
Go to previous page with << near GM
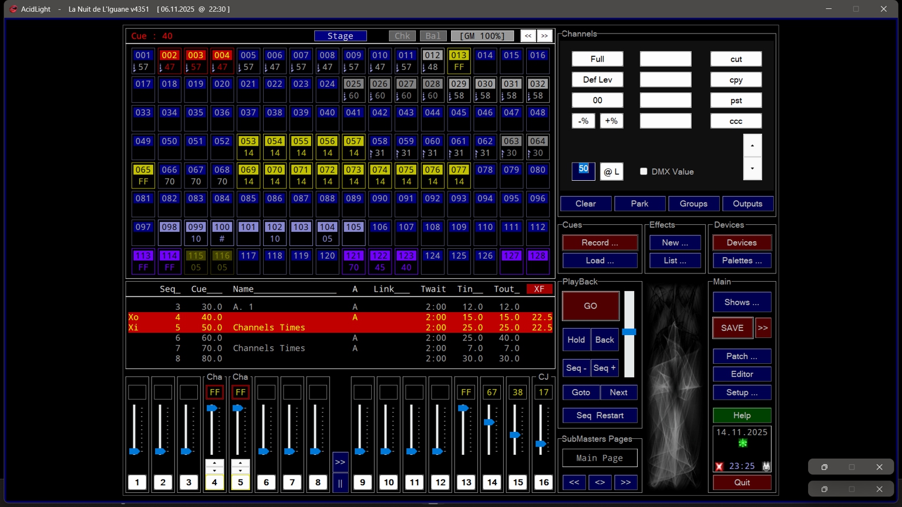click(x=528, y=36)
